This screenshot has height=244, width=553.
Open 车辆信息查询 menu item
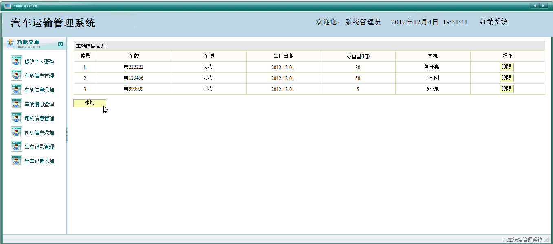pos(39,104)
